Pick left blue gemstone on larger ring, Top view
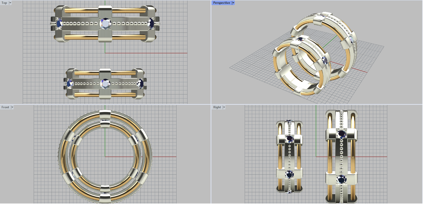This screenshot has width=423, height=204. 59,24
